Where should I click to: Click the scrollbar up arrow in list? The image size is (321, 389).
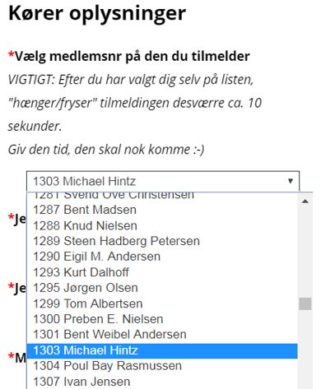305,201
